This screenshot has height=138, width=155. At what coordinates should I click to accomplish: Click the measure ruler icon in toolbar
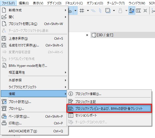138,11
